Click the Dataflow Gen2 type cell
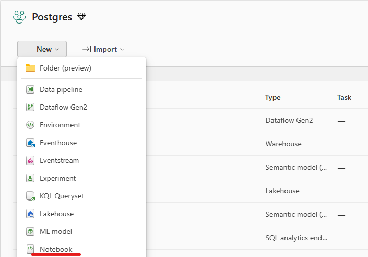The image size is (368, 257). click(289, 120)
